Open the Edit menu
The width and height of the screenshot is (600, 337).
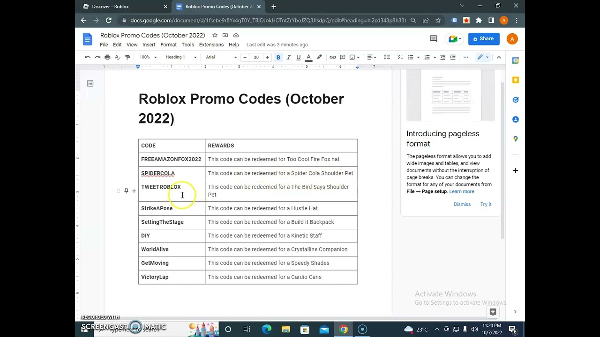(x=117, y=44)
